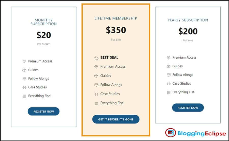Image resolution: width=229 pixels, height=141 pixels.
Task: Click the BloggingEclipse brand name text
Action: 202,133
